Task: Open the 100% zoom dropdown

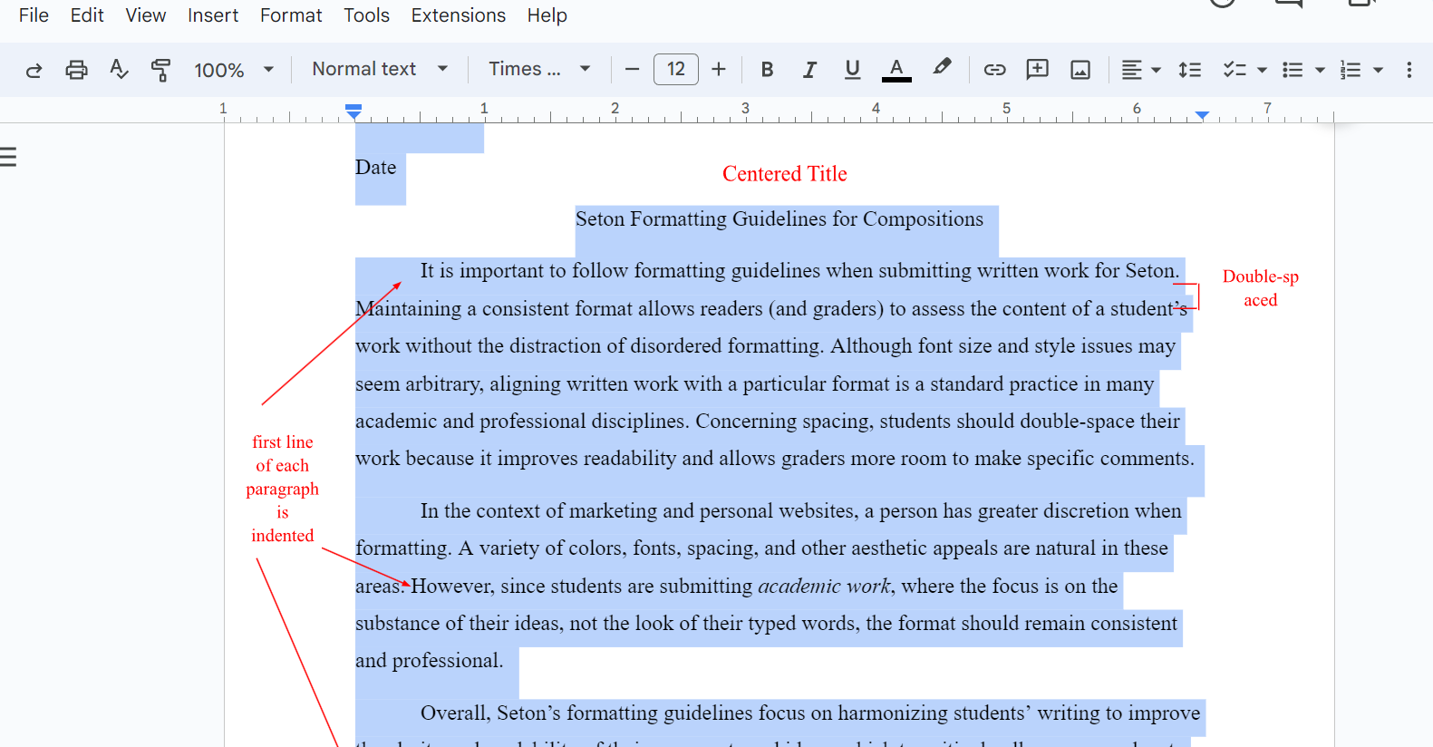Action: click(x=234, y=70)
